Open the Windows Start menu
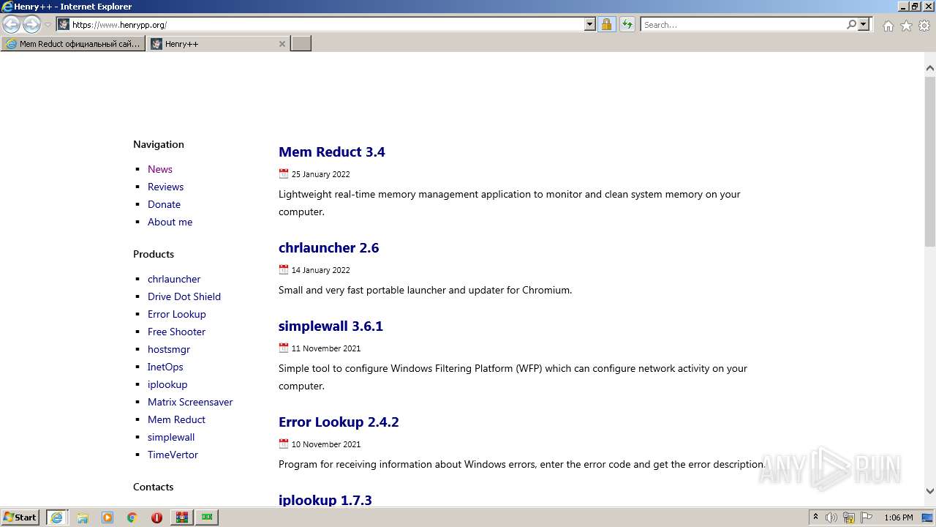This screenshot has width=936, height=527. 20,517
